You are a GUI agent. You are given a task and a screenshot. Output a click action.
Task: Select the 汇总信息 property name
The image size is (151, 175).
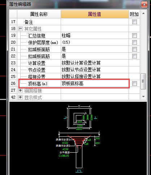pyautogui.click(x=36, y=36)
